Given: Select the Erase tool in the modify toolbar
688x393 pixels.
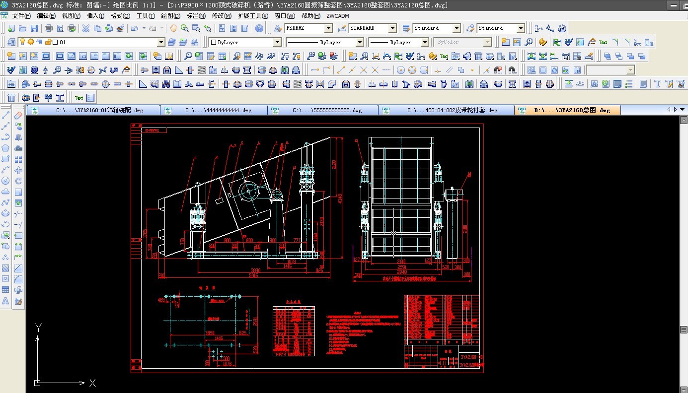Looking at the screenshot, I should click(19, 115).
